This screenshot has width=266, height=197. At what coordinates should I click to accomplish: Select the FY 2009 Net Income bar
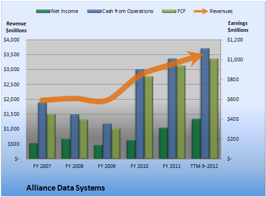pyautogui.click(x=98, y=152)
